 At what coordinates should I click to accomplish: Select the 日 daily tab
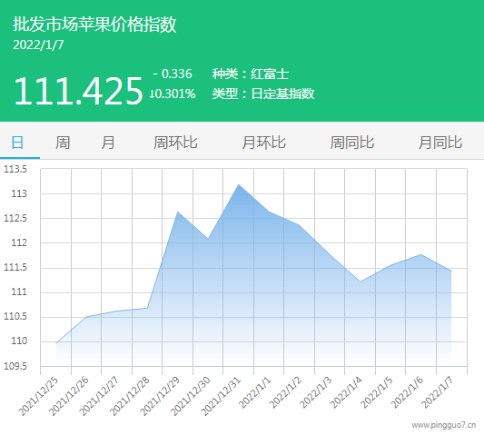coord(17,143)
